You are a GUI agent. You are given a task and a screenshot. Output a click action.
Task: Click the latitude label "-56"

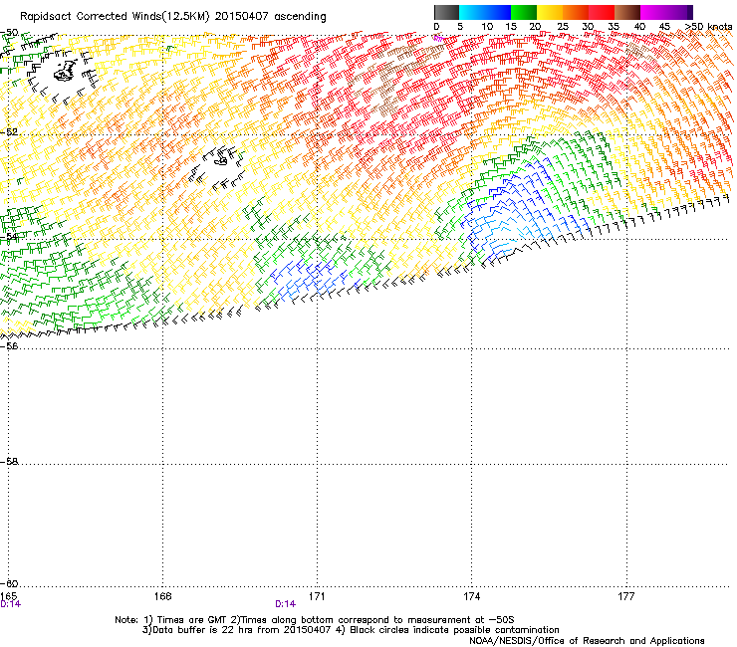point(9,345)
